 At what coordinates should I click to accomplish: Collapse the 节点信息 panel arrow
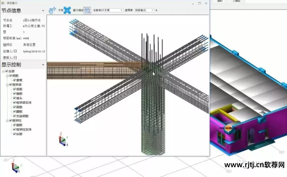click(x=43, y=11)
